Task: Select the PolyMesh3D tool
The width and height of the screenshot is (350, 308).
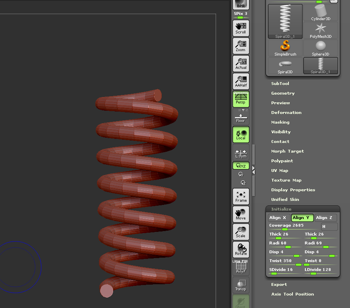Action: [321, 30]
